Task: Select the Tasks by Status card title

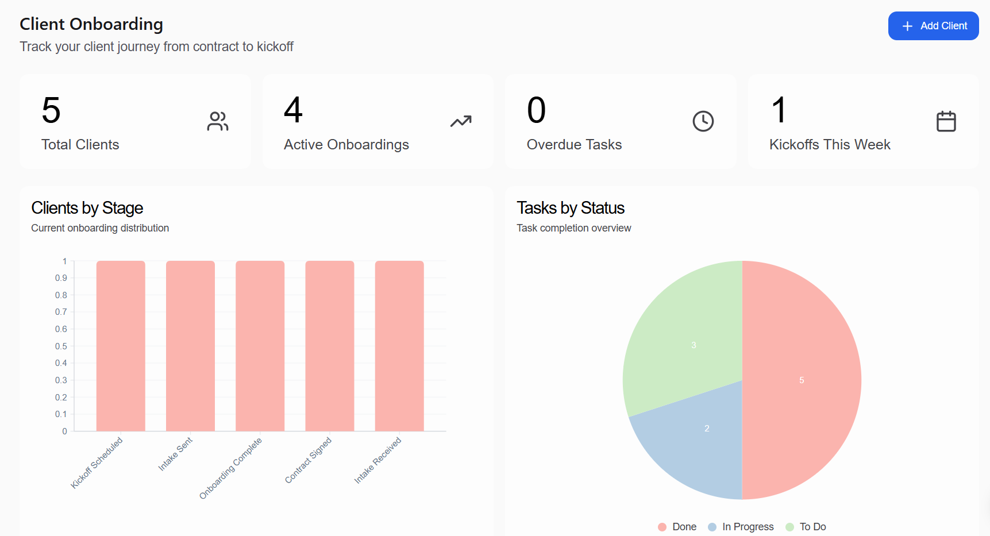Action: 570,208
